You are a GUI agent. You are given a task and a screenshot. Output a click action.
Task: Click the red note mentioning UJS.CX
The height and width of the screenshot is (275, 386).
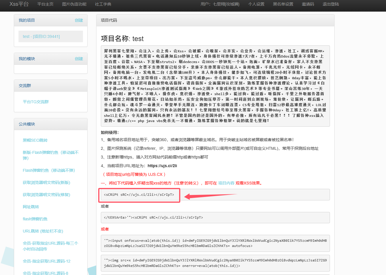pos(134,174)
